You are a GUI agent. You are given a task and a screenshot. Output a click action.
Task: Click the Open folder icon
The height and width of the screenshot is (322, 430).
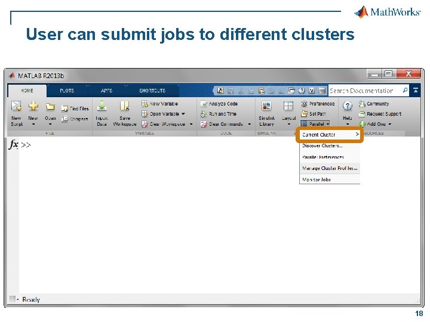click(50, 106)
